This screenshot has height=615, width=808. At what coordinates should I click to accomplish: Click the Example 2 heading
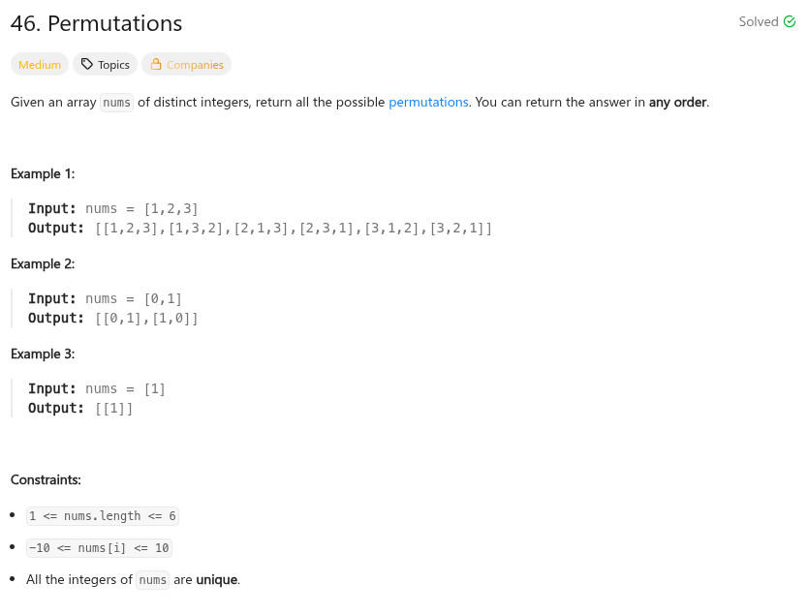[x=43, y=263]
